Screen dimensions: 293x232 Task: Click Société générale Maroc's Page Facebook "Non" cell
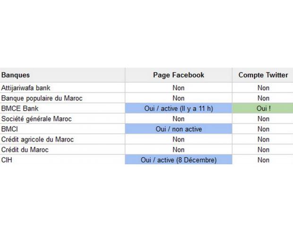point(179,119)
